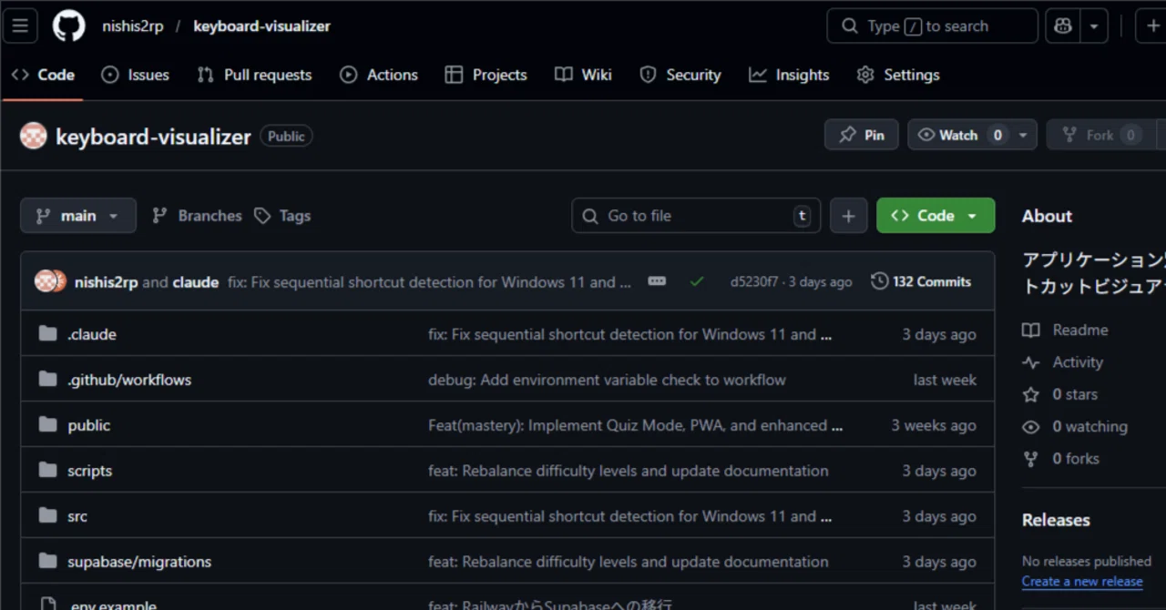The image size is (1166, 610).
Task: Open the main branch selector dropdown
Action: (78, 216)
